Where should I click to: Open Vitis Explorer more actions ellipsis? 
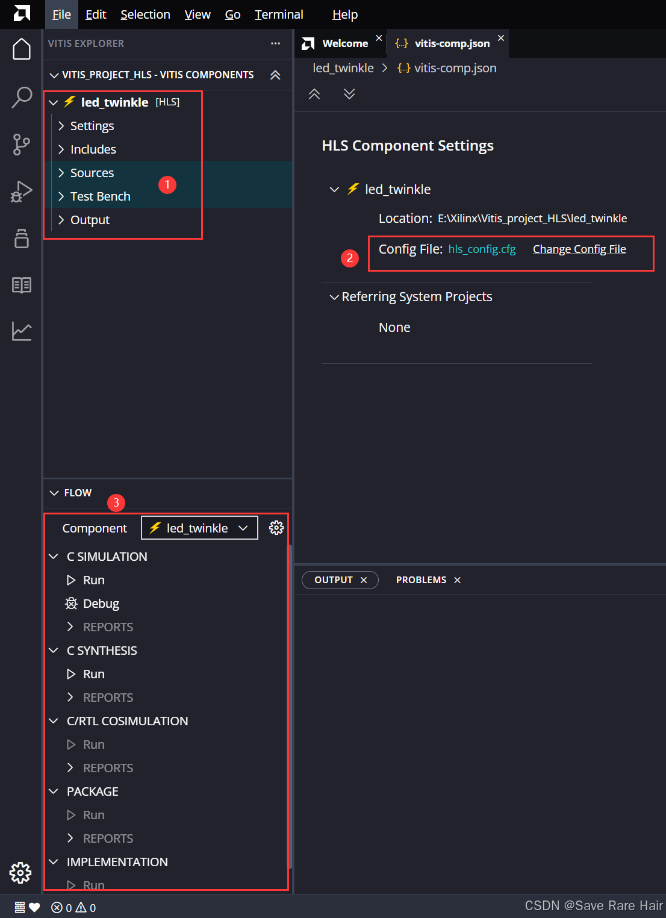[275, 43]
